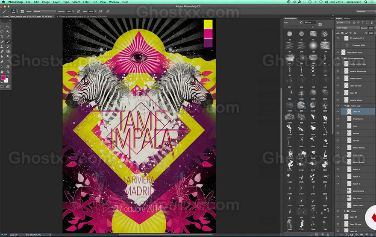Open the Filter menu
Screen dimensions: 376x237
(86, 2)
